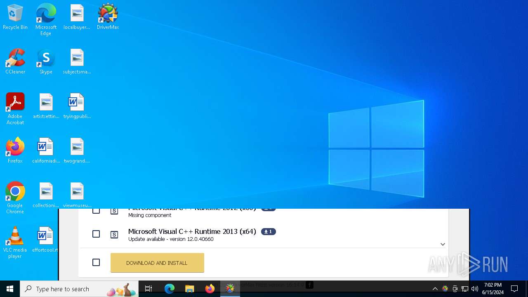Screen dimensions: 528x297
Task: Select the twogrand image file on desktop
Action: (x=77, y=151)
